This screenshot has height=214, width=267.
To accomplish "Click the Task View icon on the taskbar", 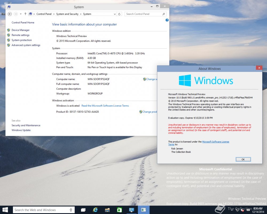I will tap(83, 210).
